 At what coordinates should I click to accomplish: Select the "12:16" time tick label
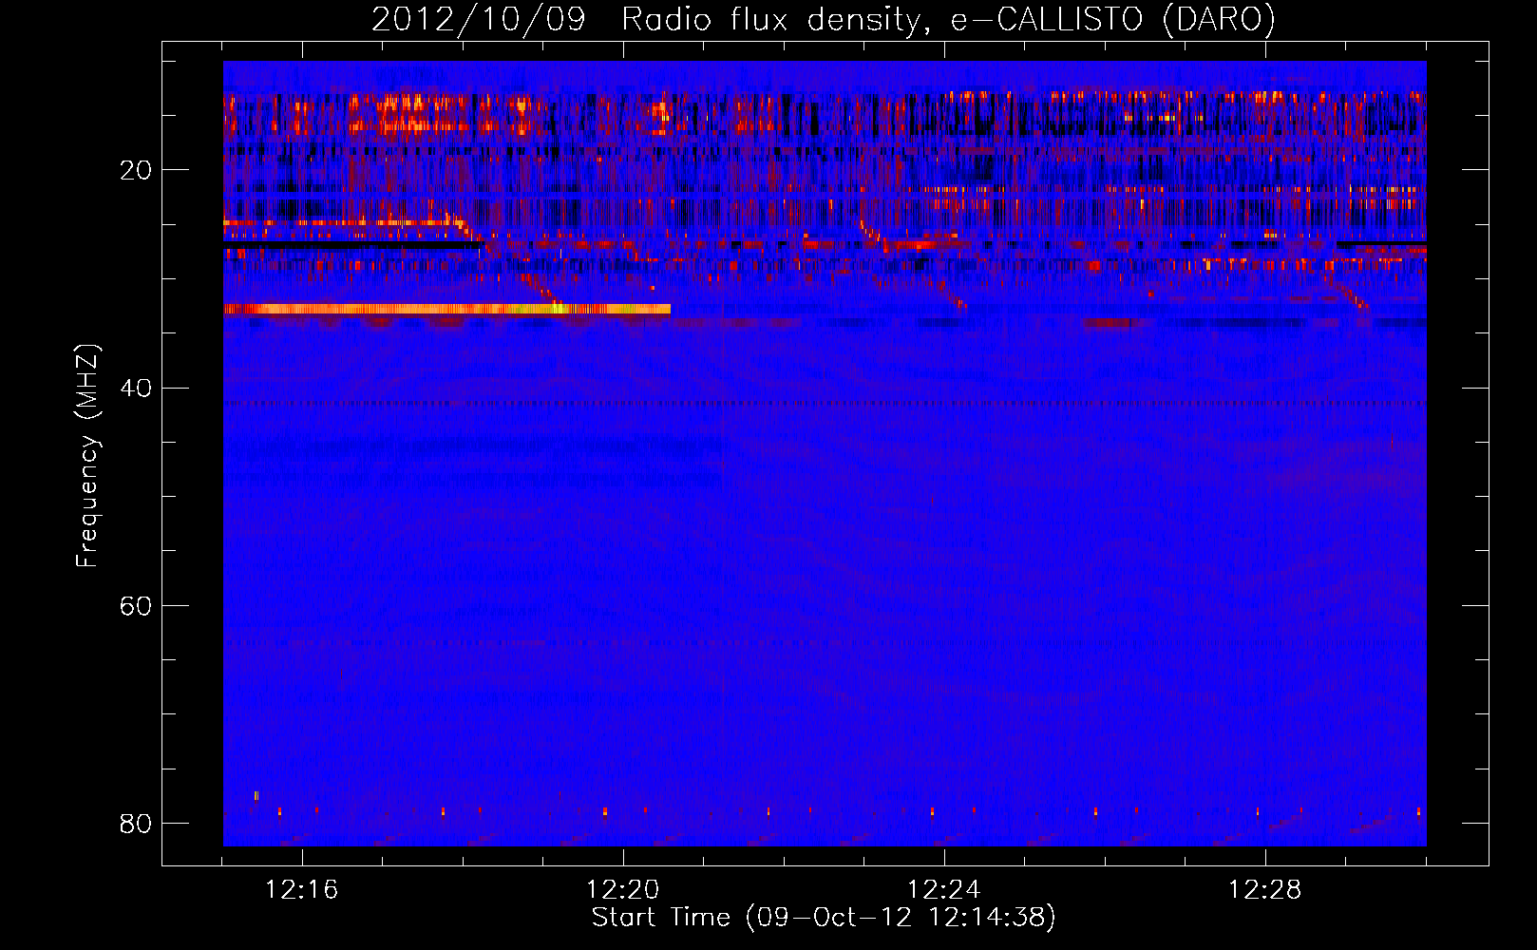[x=302, y=890]
